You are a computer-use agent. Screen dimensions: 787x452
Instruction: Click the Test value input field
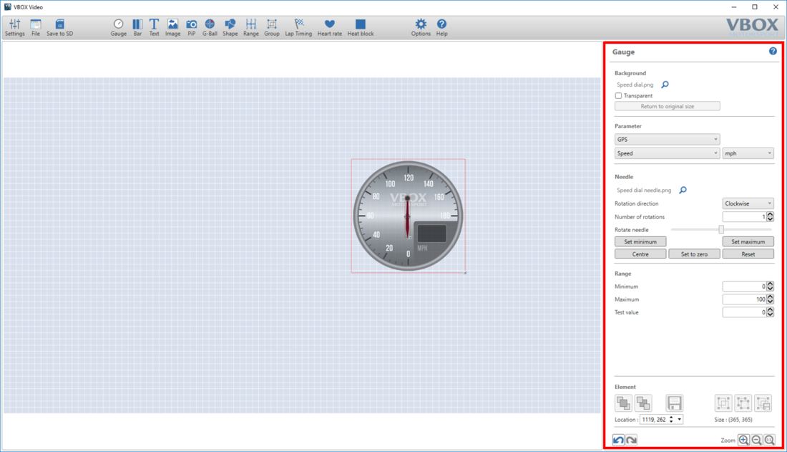click(744, 312)
